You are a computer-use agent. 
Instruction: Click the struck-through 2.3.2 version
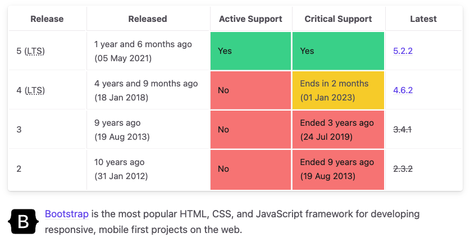click(402, 168)
